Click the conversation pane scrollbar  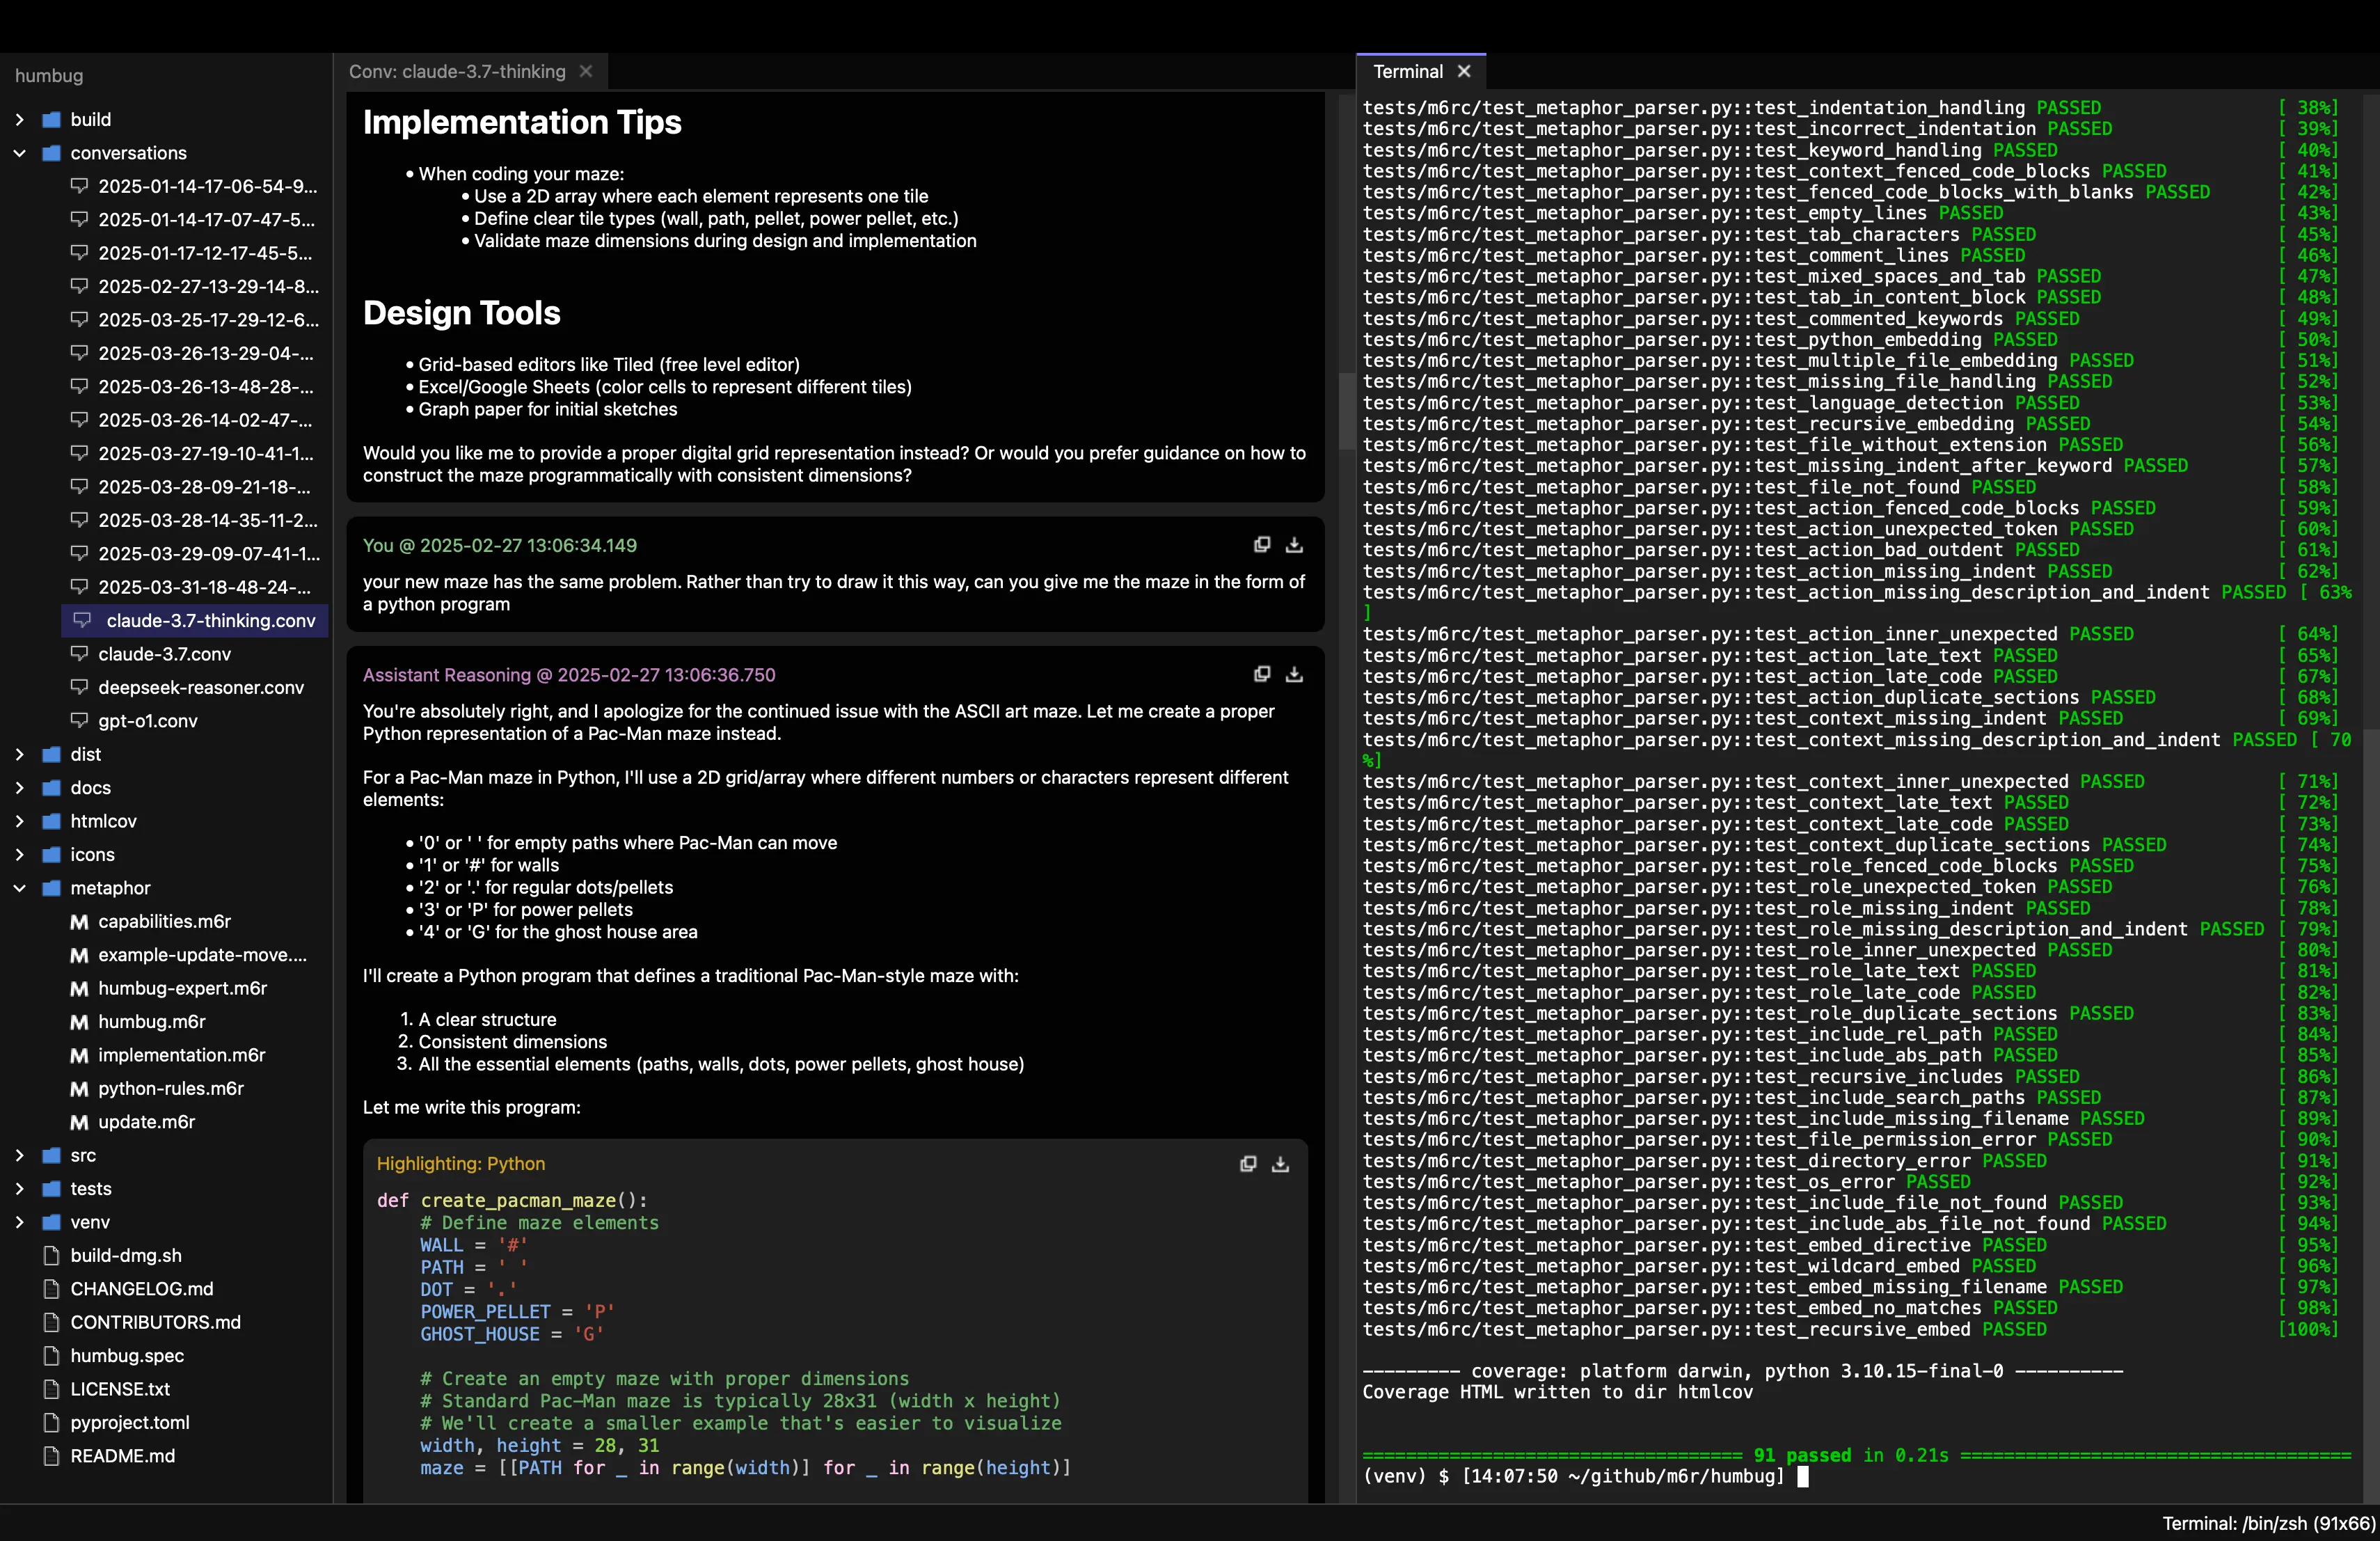pyautogui.click(x=1346, y=411)
